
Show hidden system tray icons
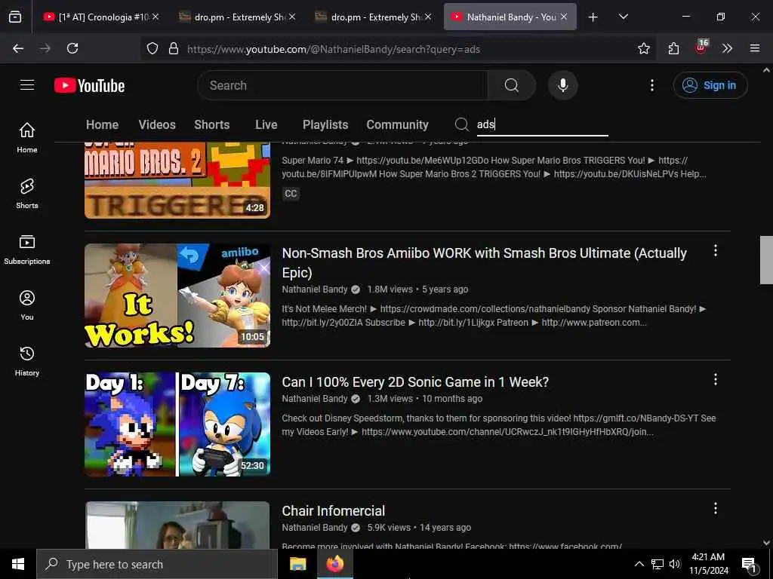(639, 564)
